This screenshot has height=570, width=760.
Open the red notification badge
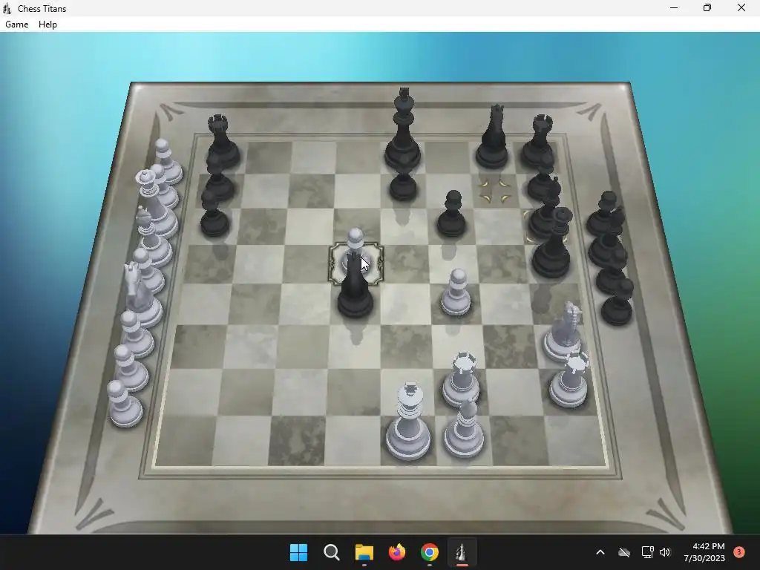click(738, 551)
